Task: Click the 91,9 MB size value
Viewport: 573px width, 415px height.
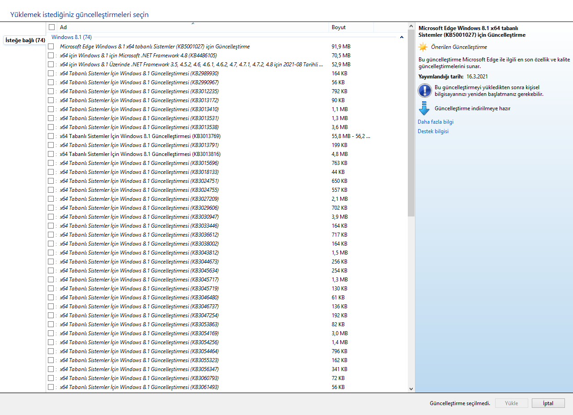Action: click(341, 47)
